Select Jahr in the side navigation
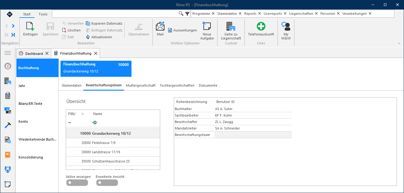404x193 pixels. (x=37, y=86)
